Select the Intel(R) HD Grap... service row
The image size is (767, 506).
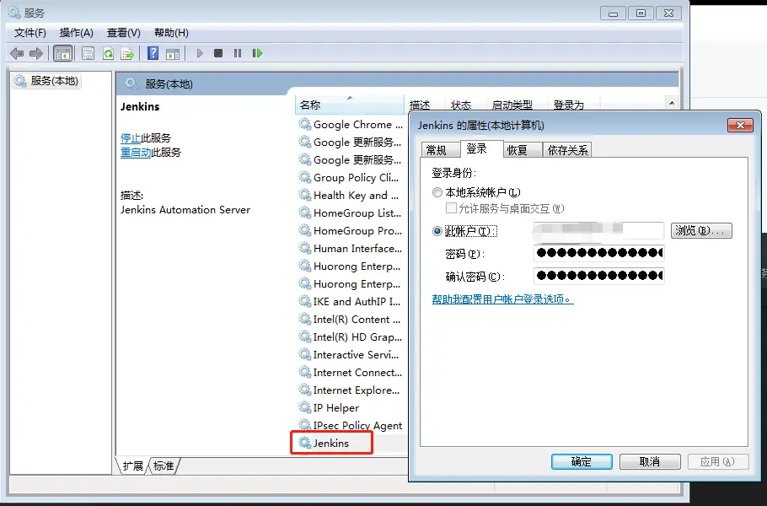[x=351, y=336]
